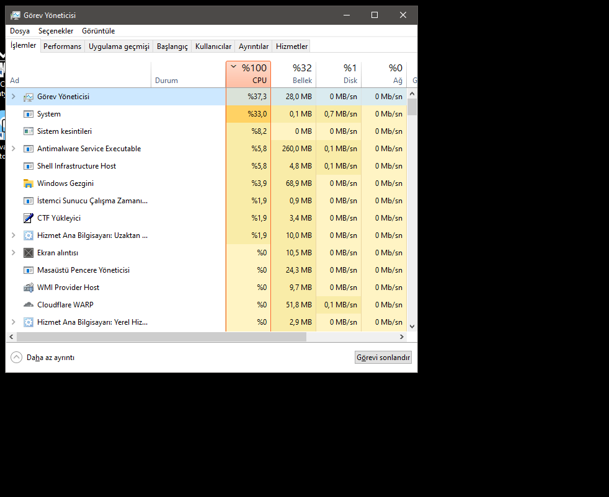Select the CTF Yükleyici row text
The width and height of the screenshot is (609, 497).
[59, 218]
